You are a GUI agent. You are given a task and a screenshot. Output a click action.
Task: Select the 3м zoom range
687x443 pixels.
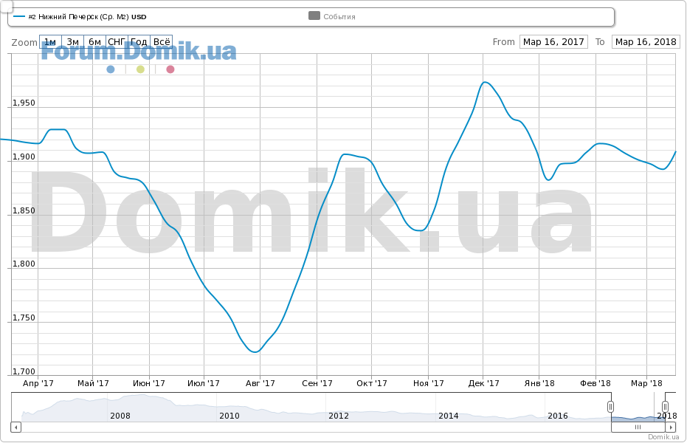[73, 42]
